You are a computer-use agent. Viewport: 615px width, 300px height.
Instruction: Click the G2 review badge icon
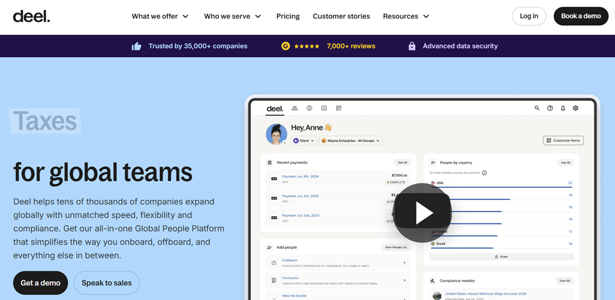click(x=285, y=46)
